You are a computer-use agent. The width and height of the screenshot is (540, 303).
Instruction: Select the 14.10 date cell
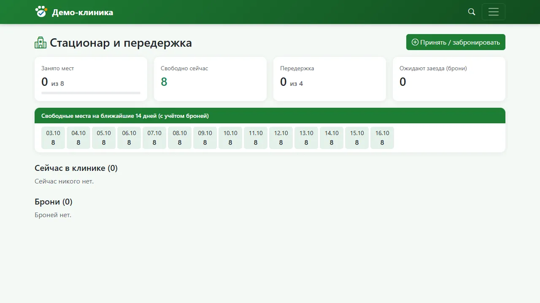(332, 138)
